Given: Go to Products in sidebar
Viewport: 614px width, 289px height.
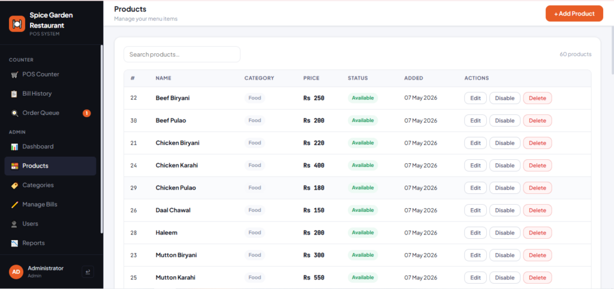Looking at the screenshot, I should [50, 166].
